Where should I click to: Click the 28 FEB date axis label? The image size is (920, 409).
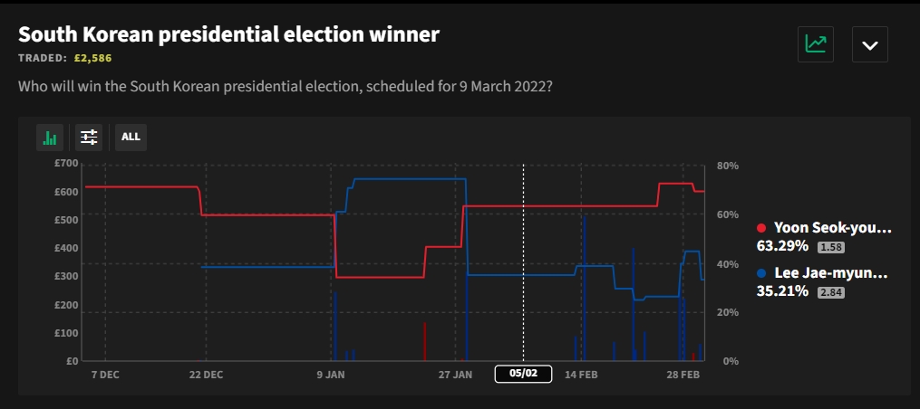pyautogui.click(x=683, y=374)
